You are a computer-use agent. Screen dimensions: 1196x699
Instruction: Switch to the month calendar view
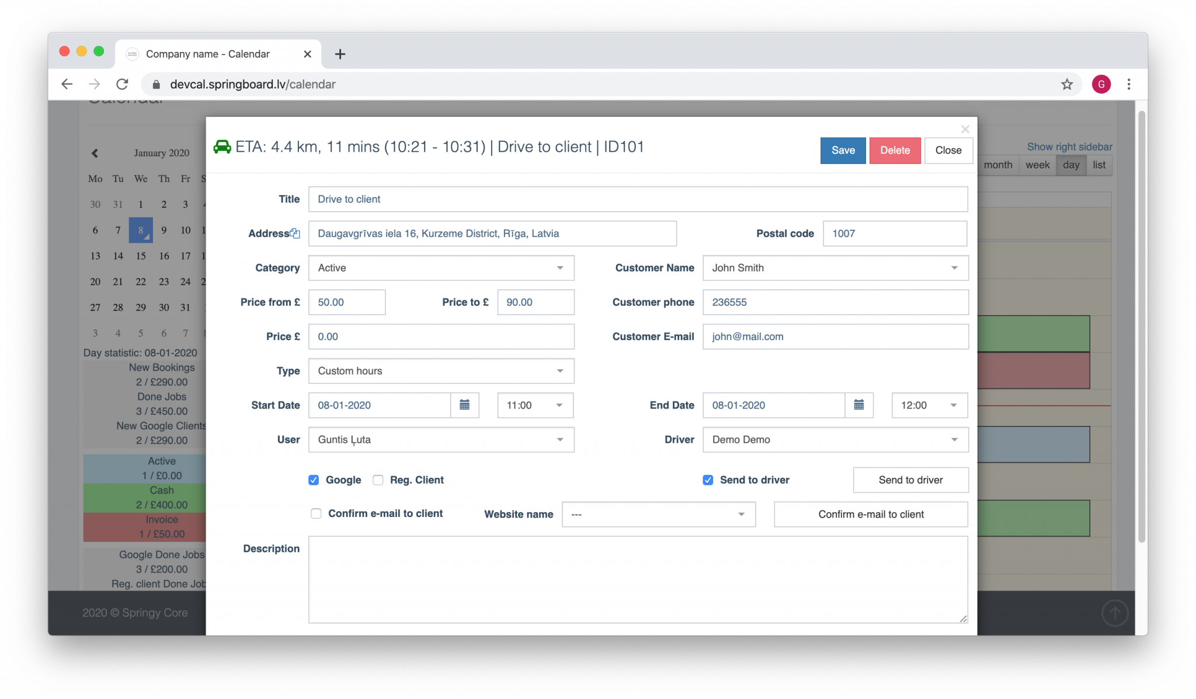tap(997, 165)
